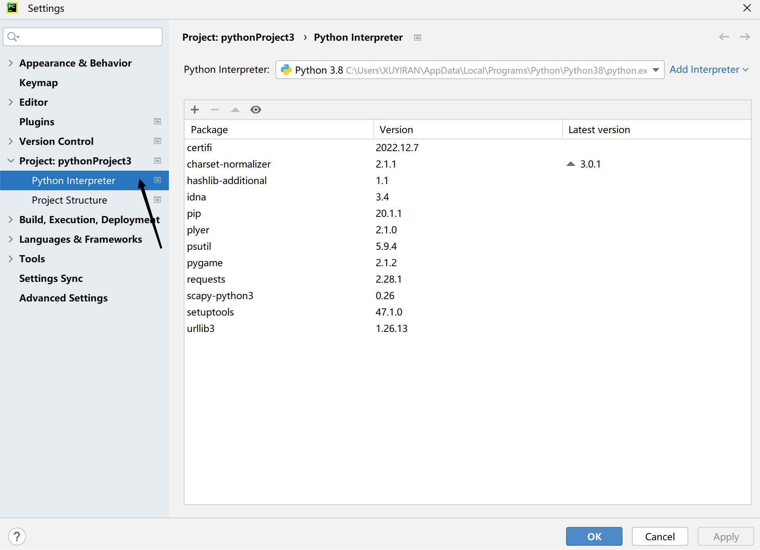Image resolution: width=760 pixels, height=550 pixels.
Task: Click the project-level icon beside Plugins
Action: (x=157, y=122)
